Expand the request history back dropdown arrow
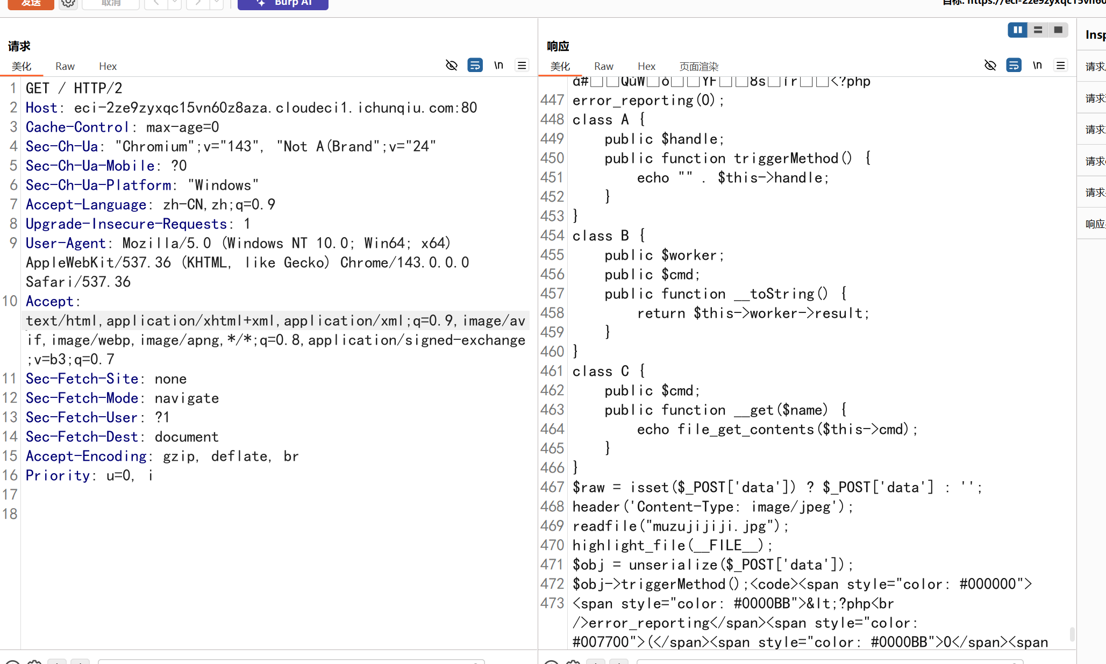 coord(175,3)
